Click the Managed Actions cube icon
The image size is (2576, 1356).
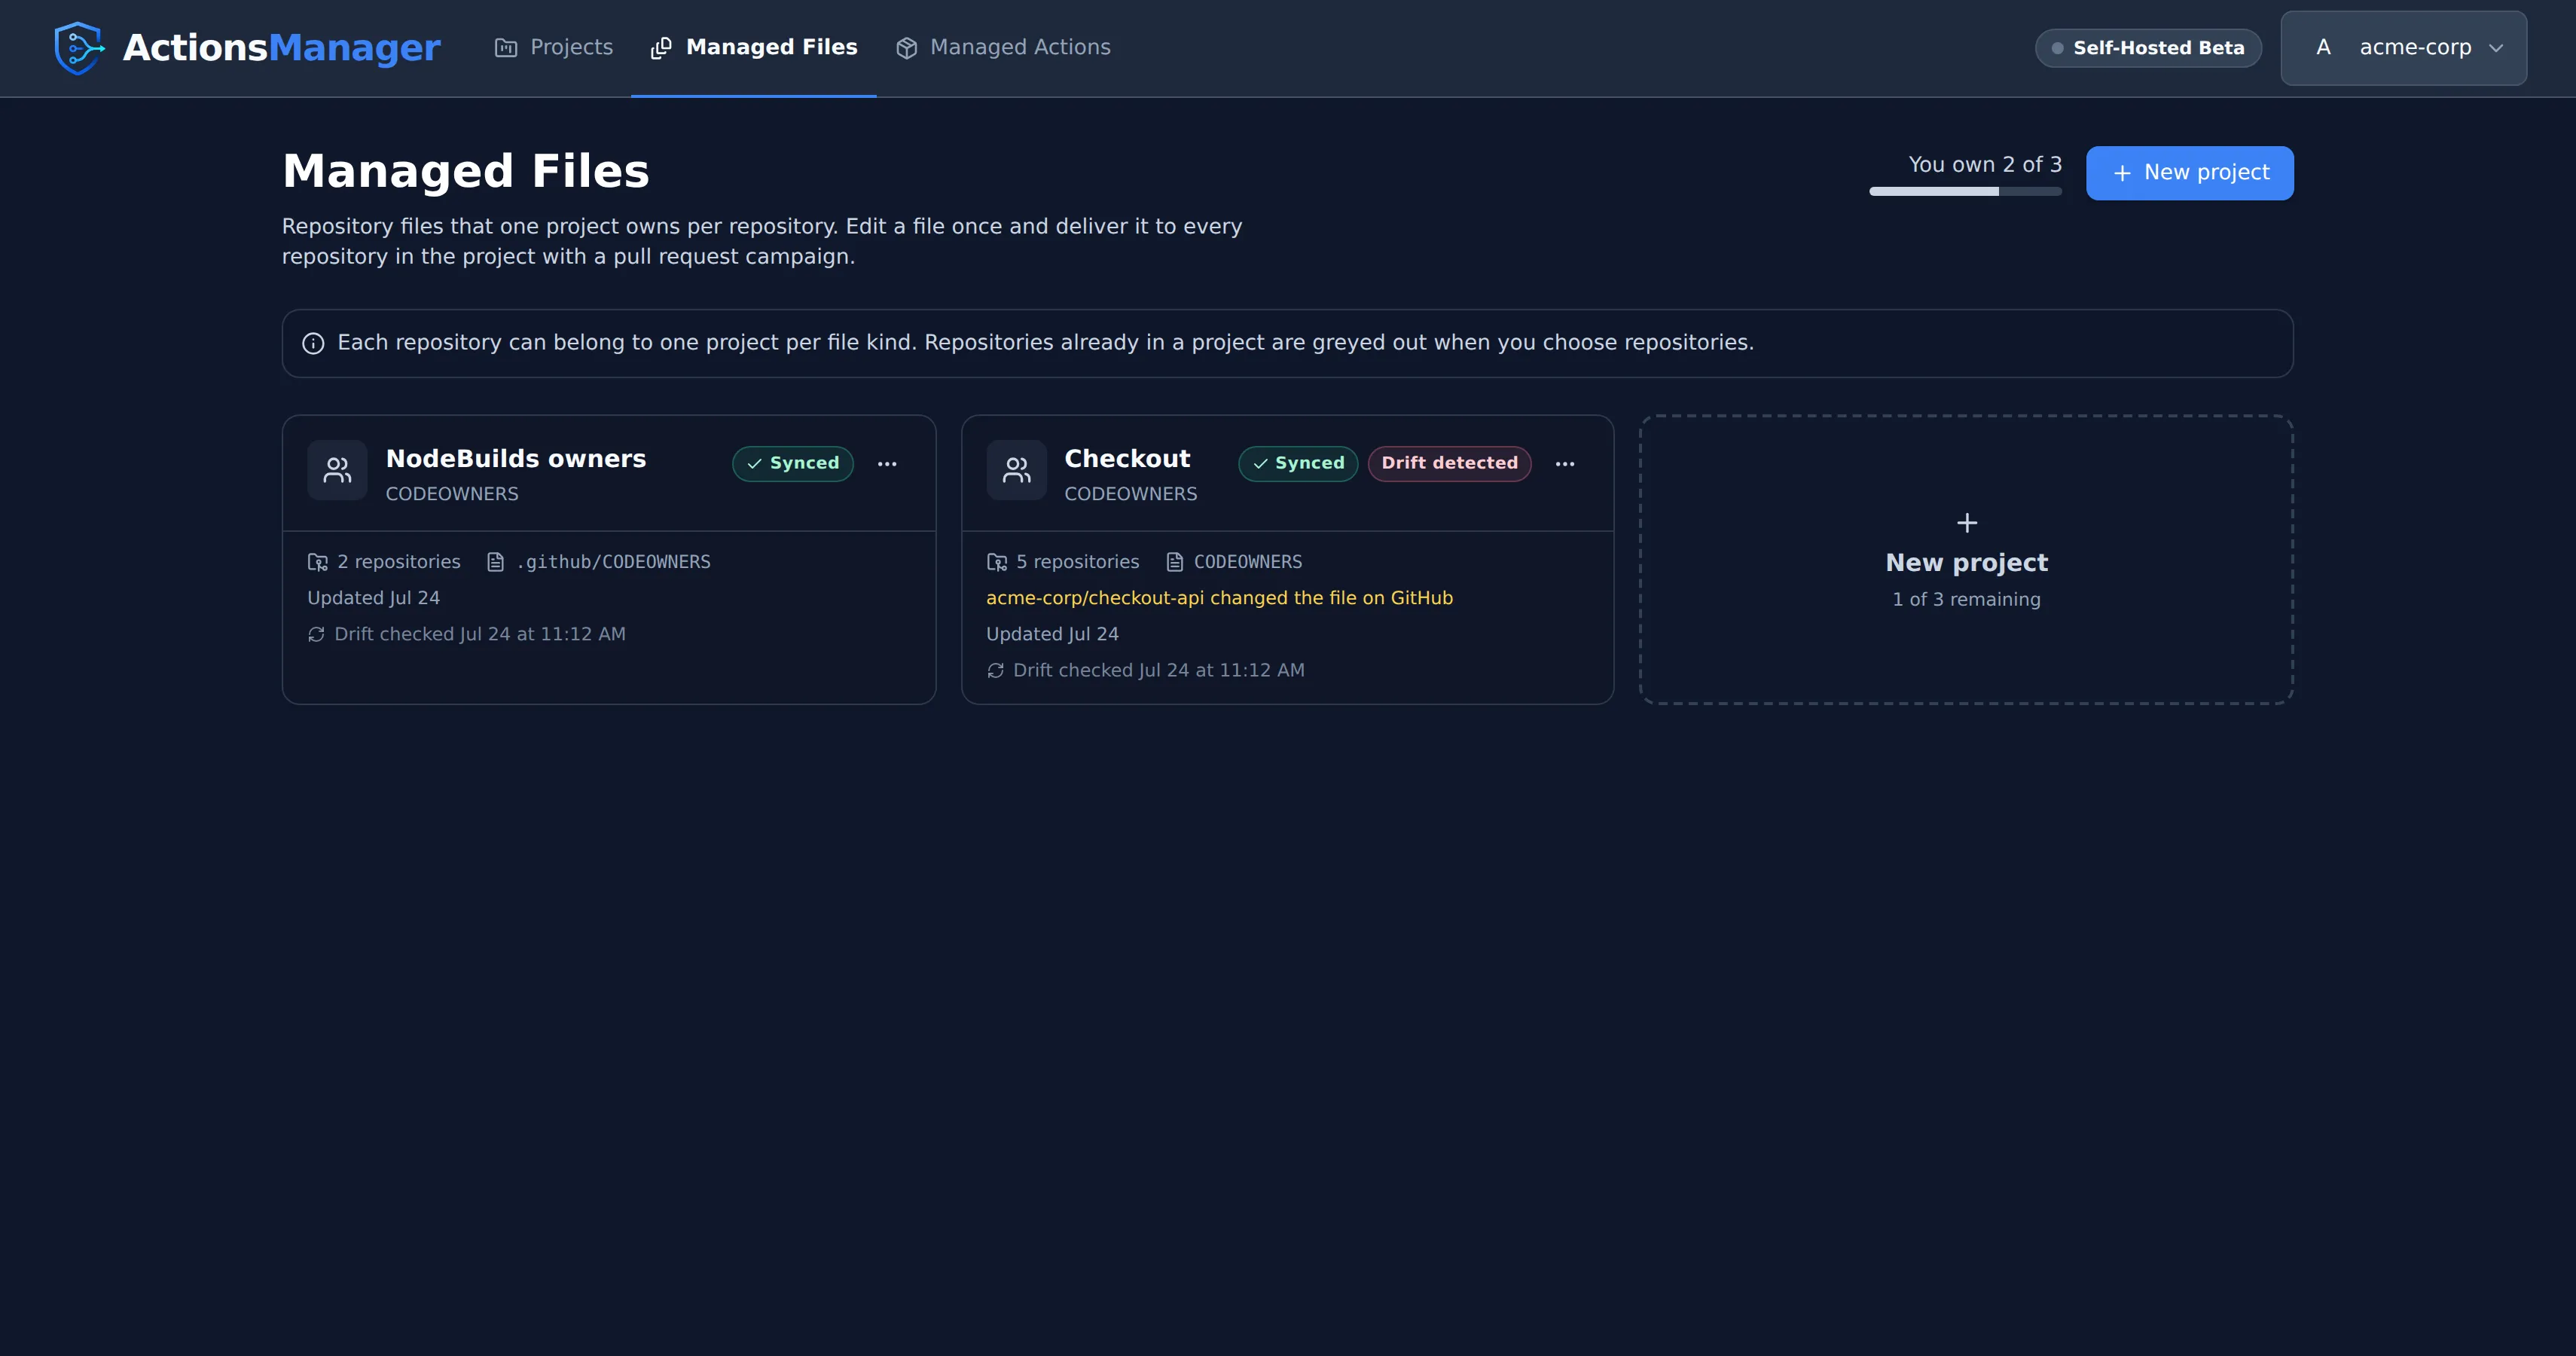[x=907, y=48]
